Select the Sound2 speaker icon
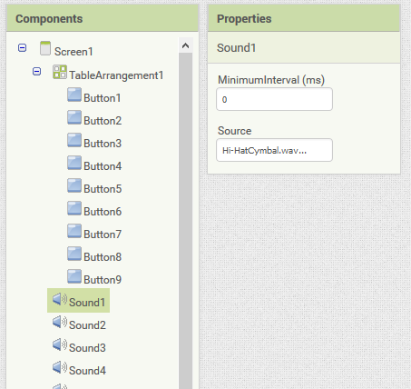Image resolution: width=411 pixels, height=389 pixels. [60, 322]
